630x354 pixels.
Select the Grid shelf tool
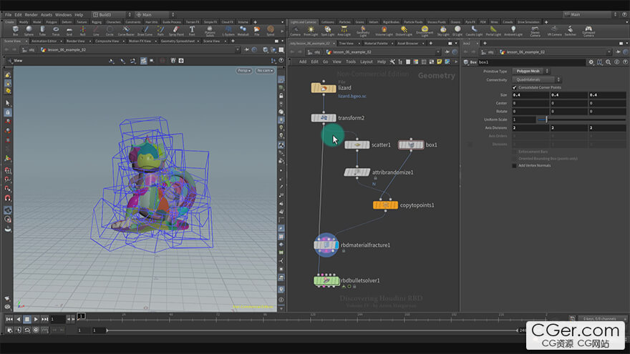[x=69, y=31]
